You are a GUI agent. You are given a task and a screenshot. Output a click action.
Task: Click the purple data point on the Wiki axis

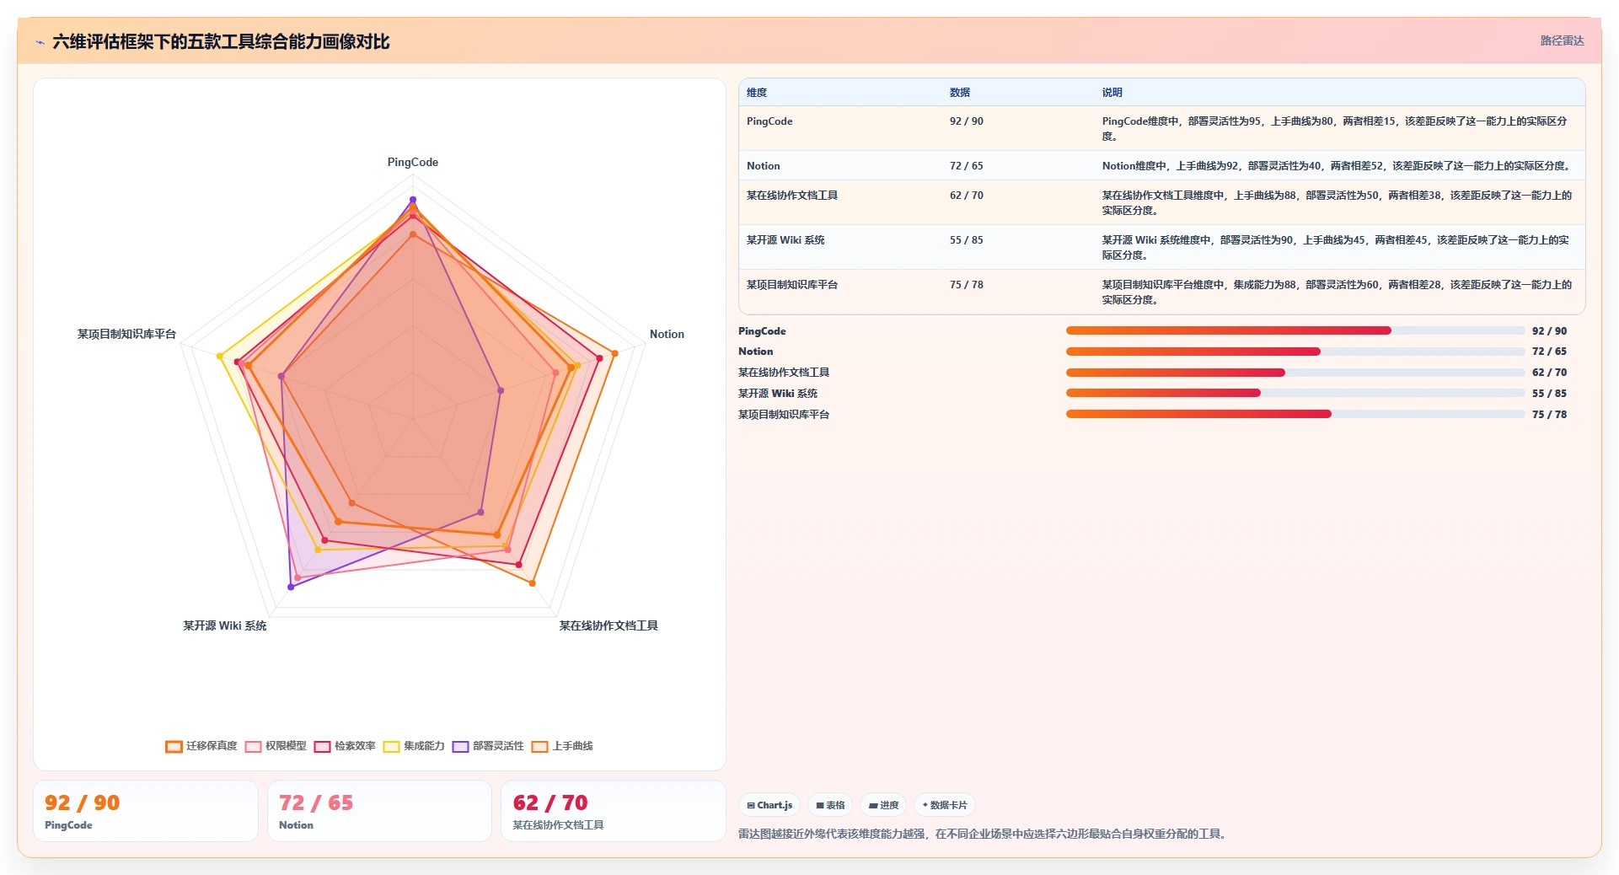coord(291,587)
